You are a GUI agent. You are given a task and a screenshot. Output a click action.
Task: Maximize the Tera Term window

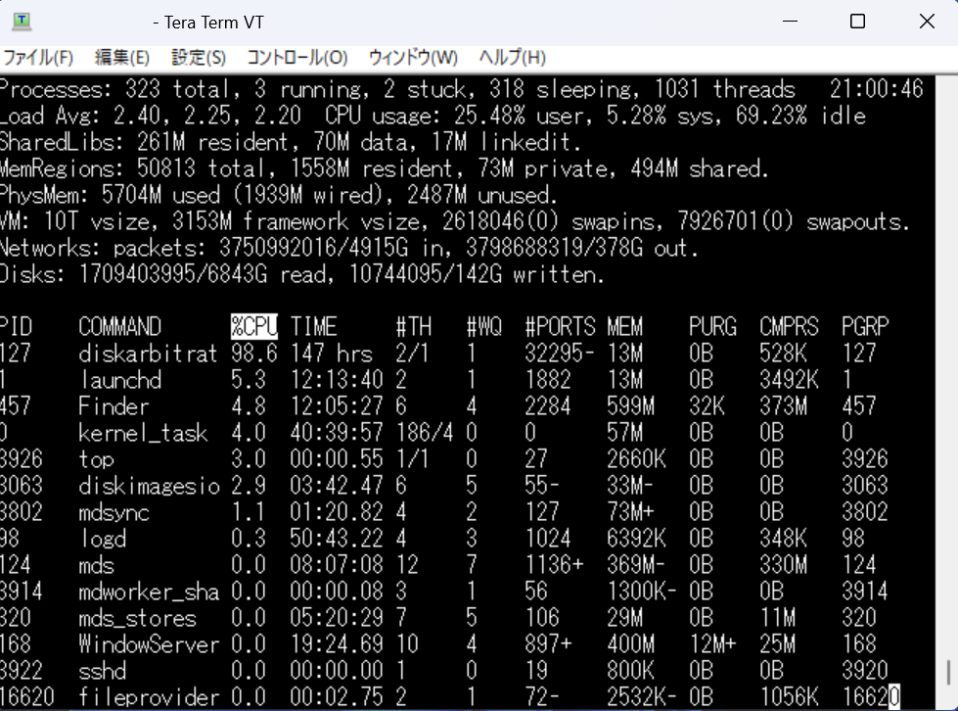[x=858, y=22]
